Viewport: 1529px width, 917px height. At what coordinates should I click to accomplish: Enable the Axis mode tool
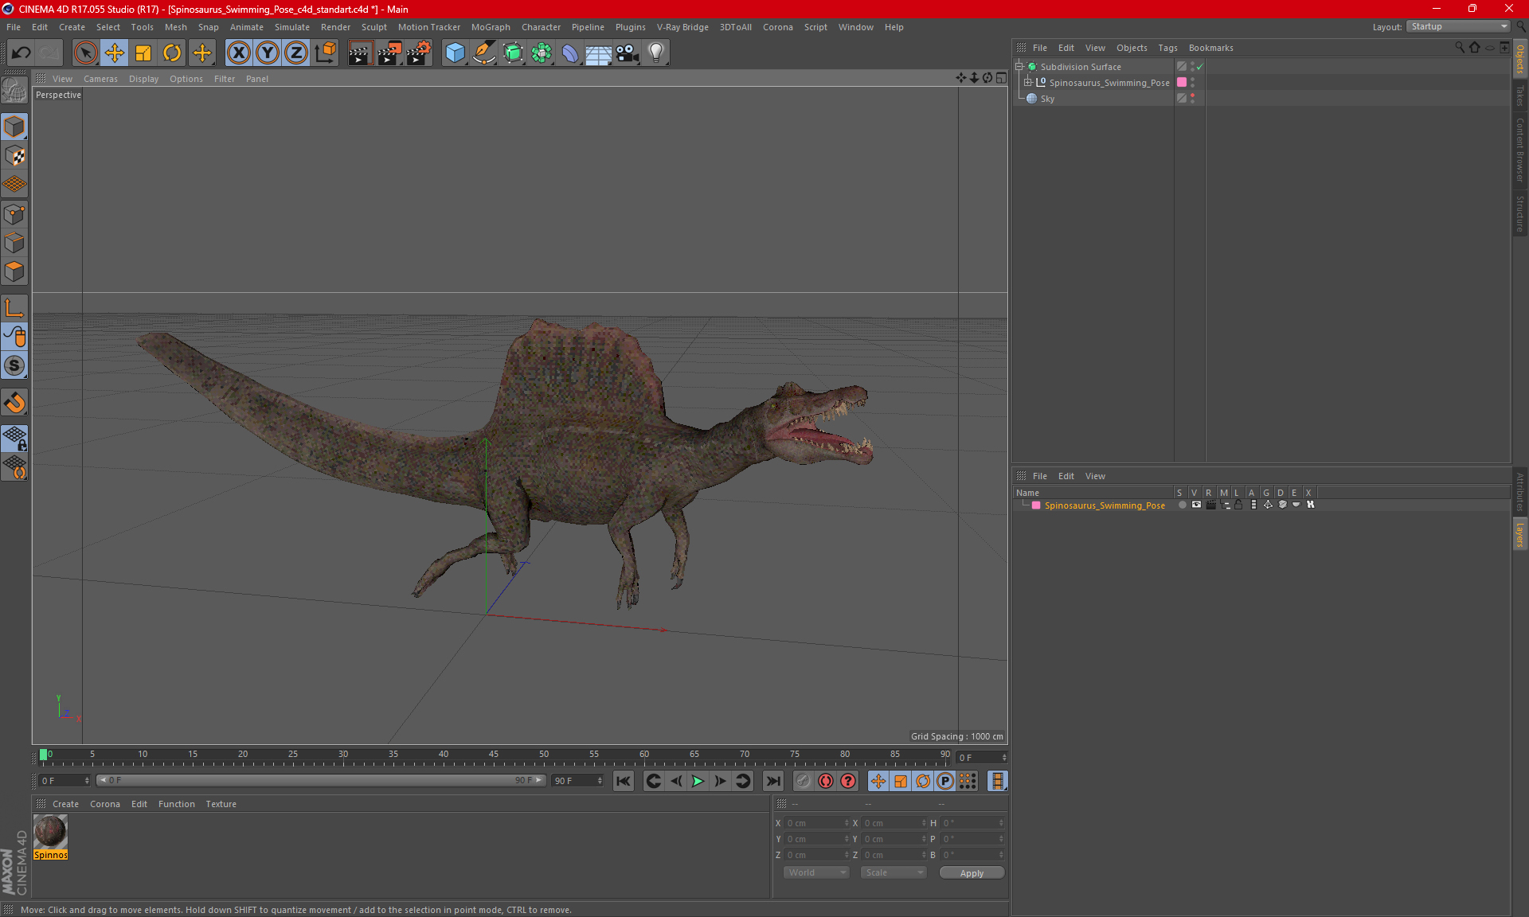(x=14, y=308)
